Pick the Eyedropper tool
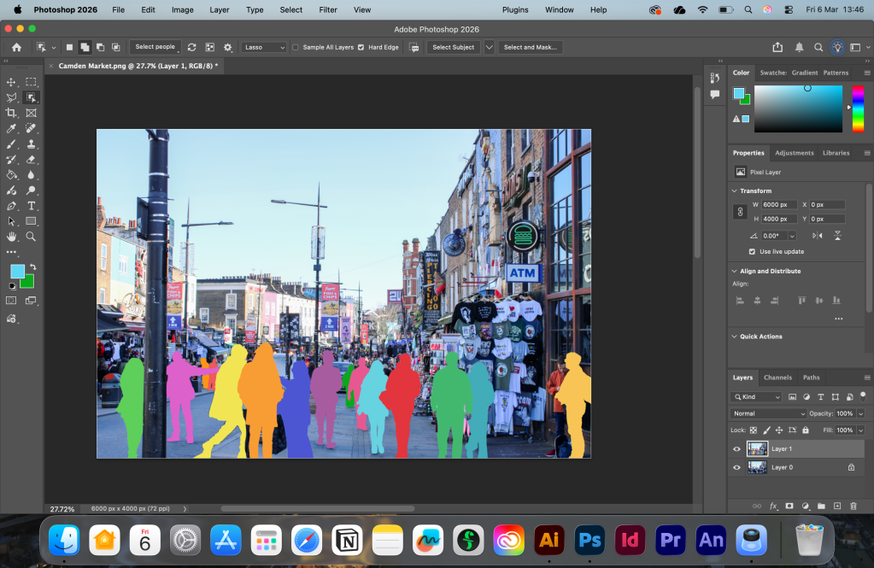Viewport: 874px width, 568px height. click(11, 129)
